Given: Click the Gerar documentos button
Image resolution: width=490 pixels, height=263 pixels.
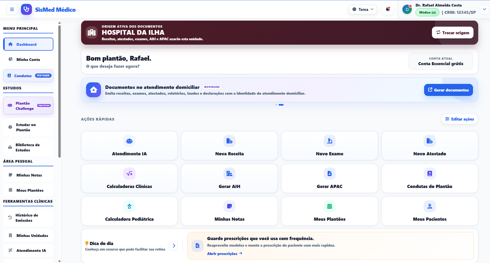Looking at the screenshot, I should [x=448, y=90].
